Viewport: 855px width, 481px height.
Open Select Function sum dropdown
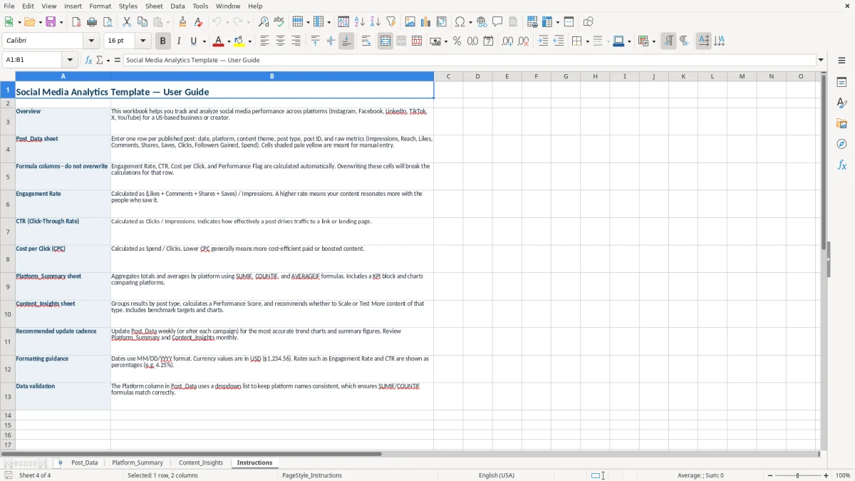coord(108,61)
